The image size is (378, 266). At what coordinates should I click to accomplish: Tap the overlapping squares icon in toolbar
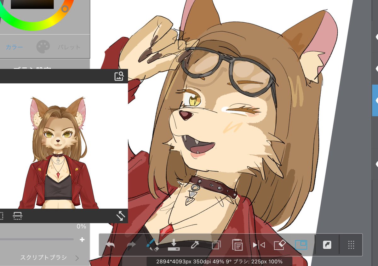click(216, 245)
